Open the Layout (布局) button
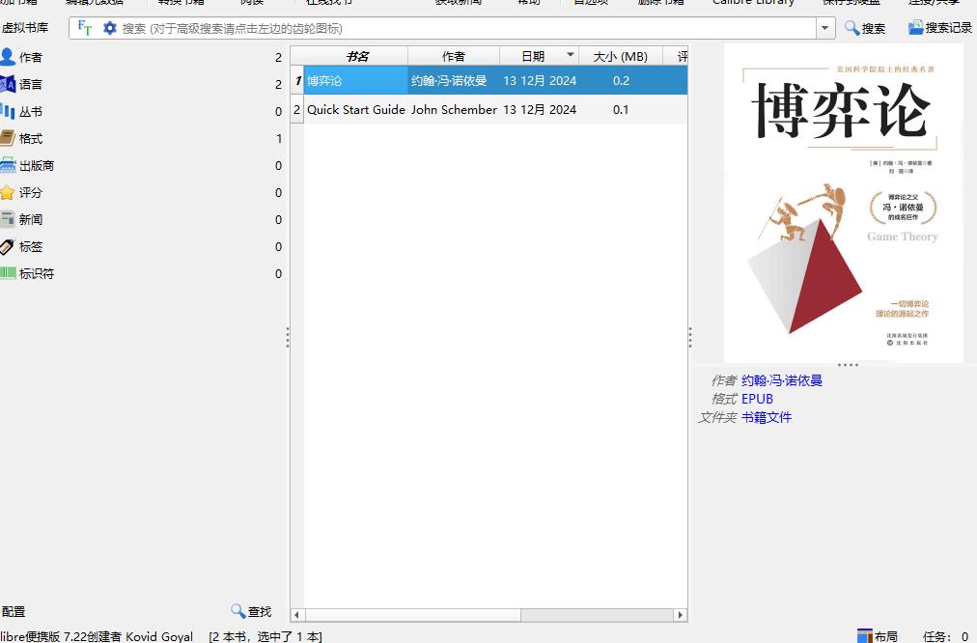 pos(878,636)
